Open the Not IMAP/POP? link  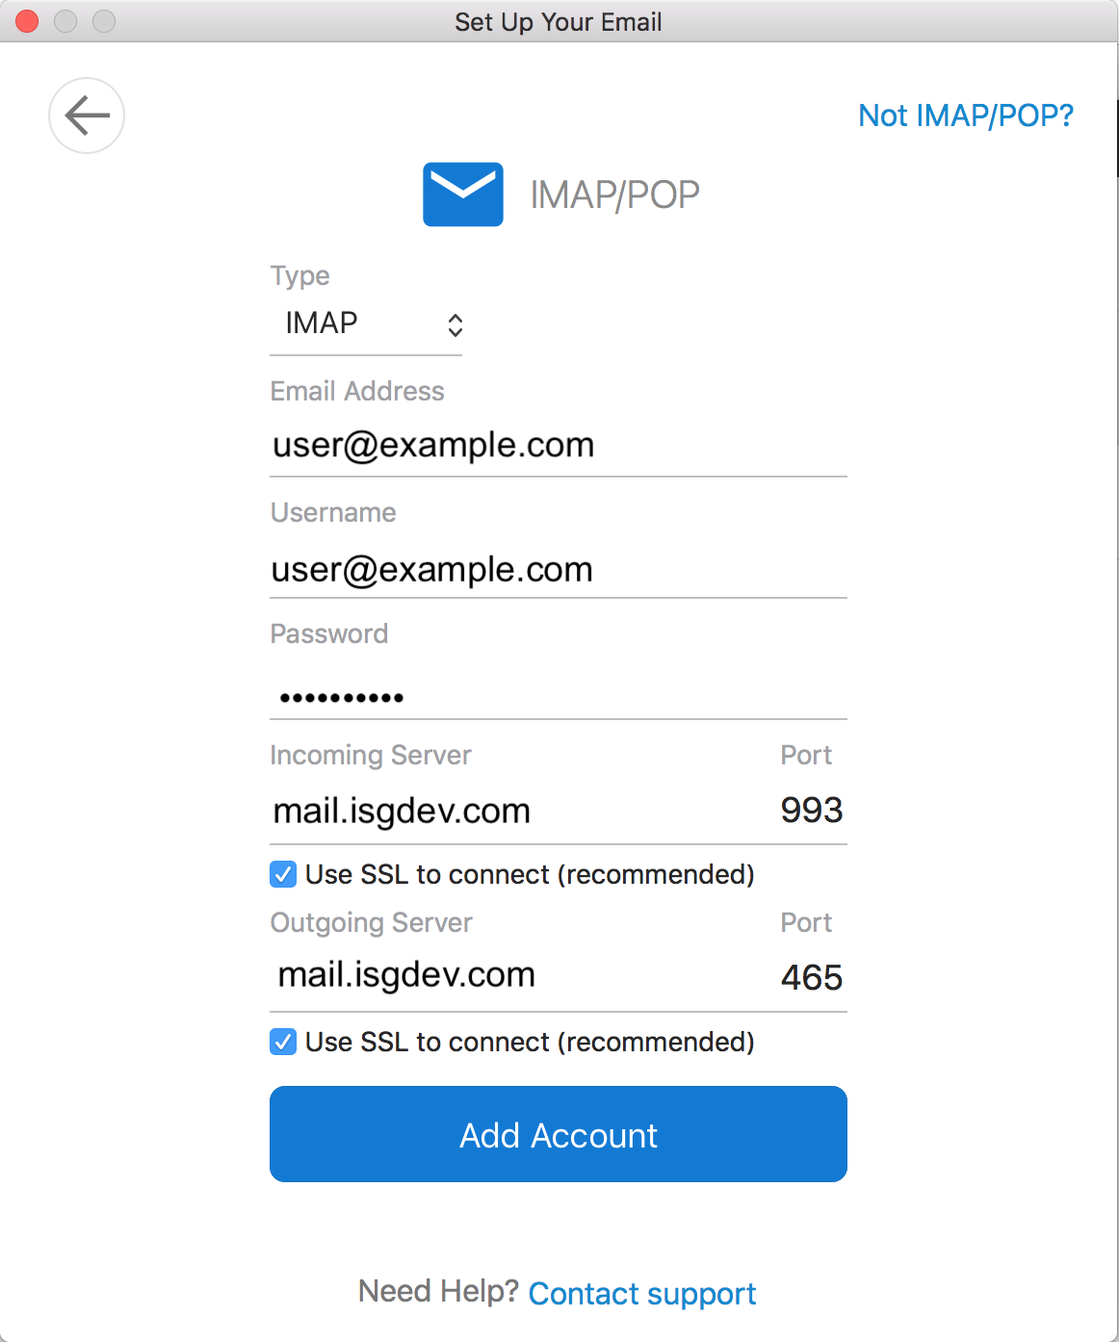(966, 116)
